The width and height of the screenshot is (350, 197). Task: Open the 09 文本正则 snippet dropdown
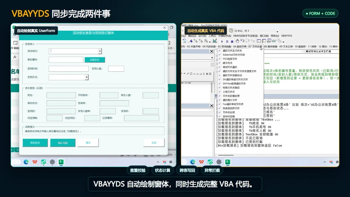[x=286, y=46]
